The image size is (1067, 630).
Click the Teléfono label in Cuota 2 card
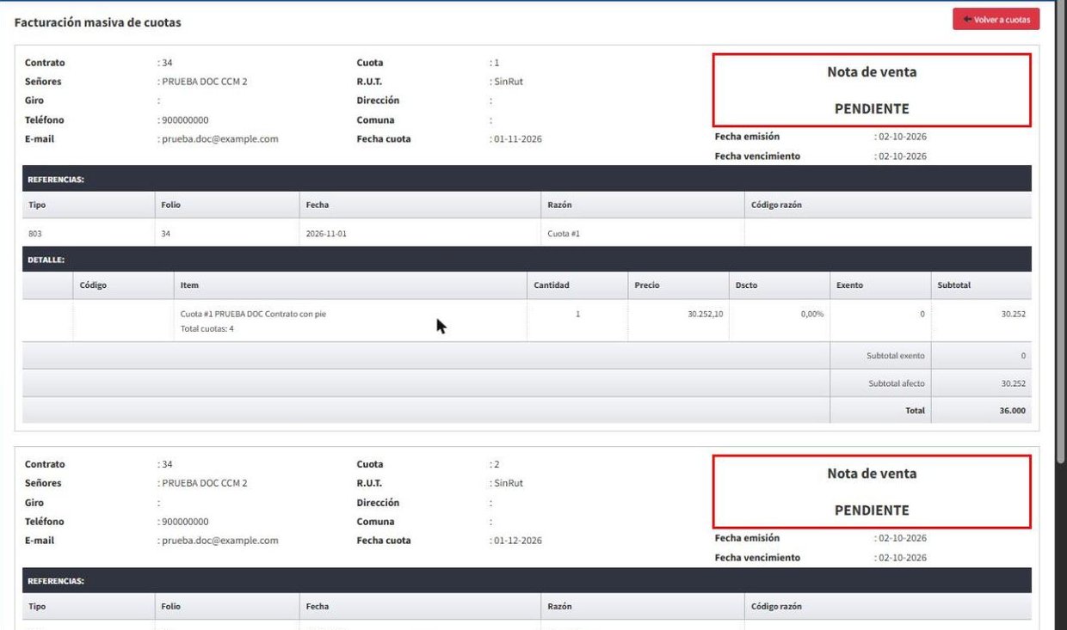click(44, 522)
